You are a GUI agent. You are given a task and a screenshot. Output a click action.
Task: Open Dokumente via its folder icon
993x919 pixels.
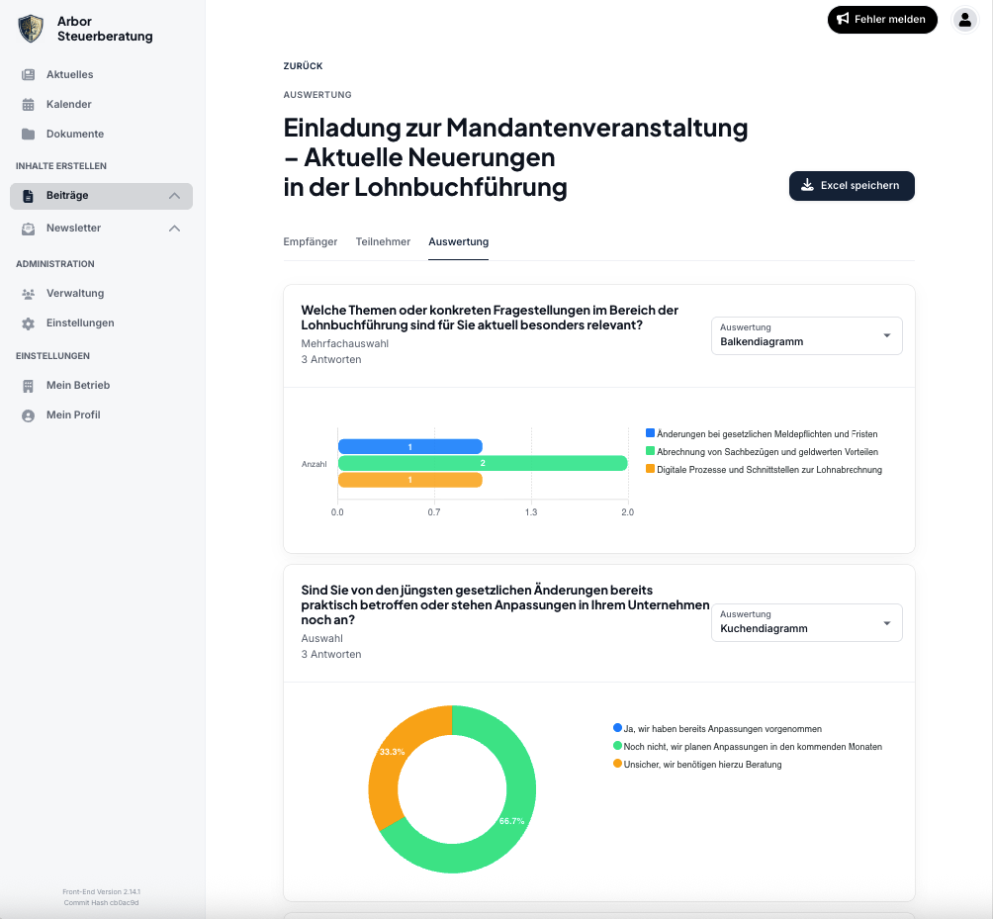29,134
